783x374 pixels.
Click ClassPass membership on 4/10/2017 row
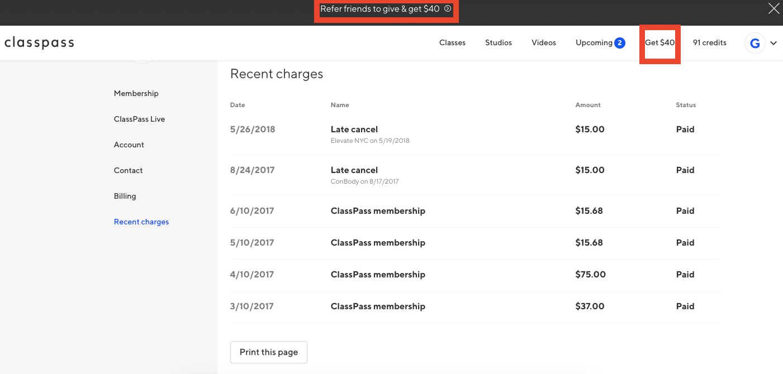(x=378, y=275)
